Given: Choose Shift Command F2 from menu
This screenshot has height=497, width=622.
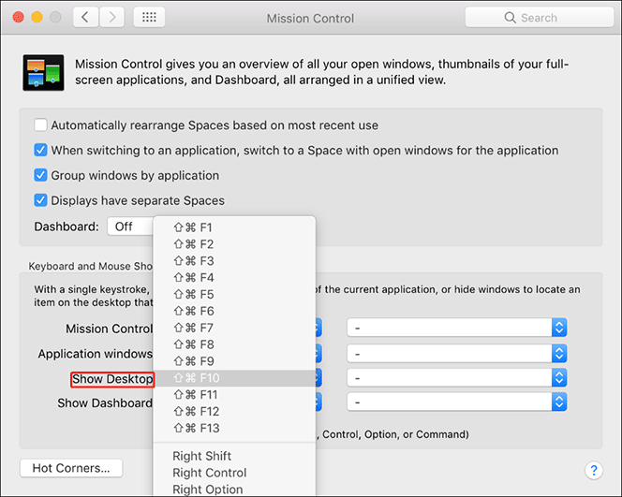Looking at the screenshot, I should click(x=234, y=244).
